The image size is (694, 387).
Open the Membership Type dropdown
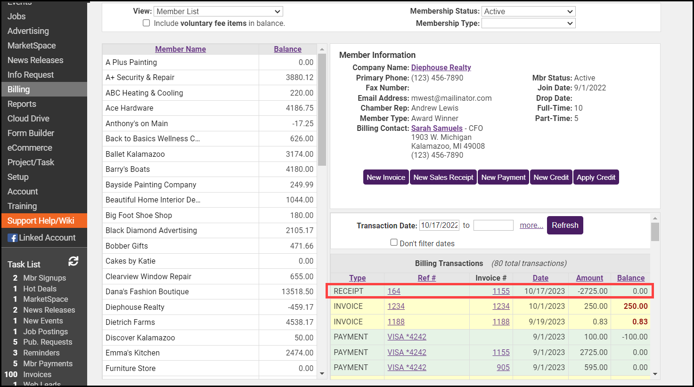point(528,23)
